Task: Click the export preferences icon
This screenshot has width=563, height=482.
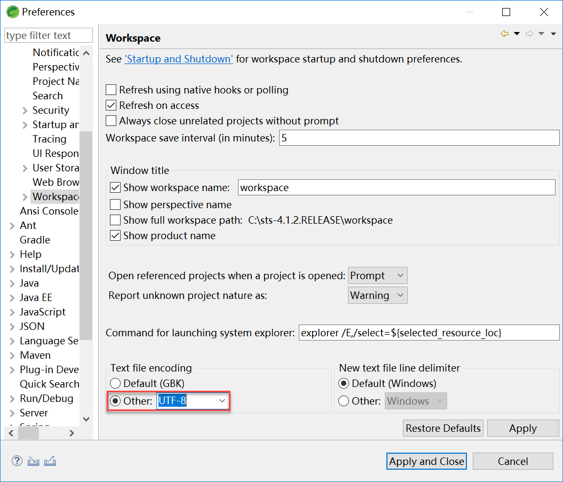Action: coord(50,461)
